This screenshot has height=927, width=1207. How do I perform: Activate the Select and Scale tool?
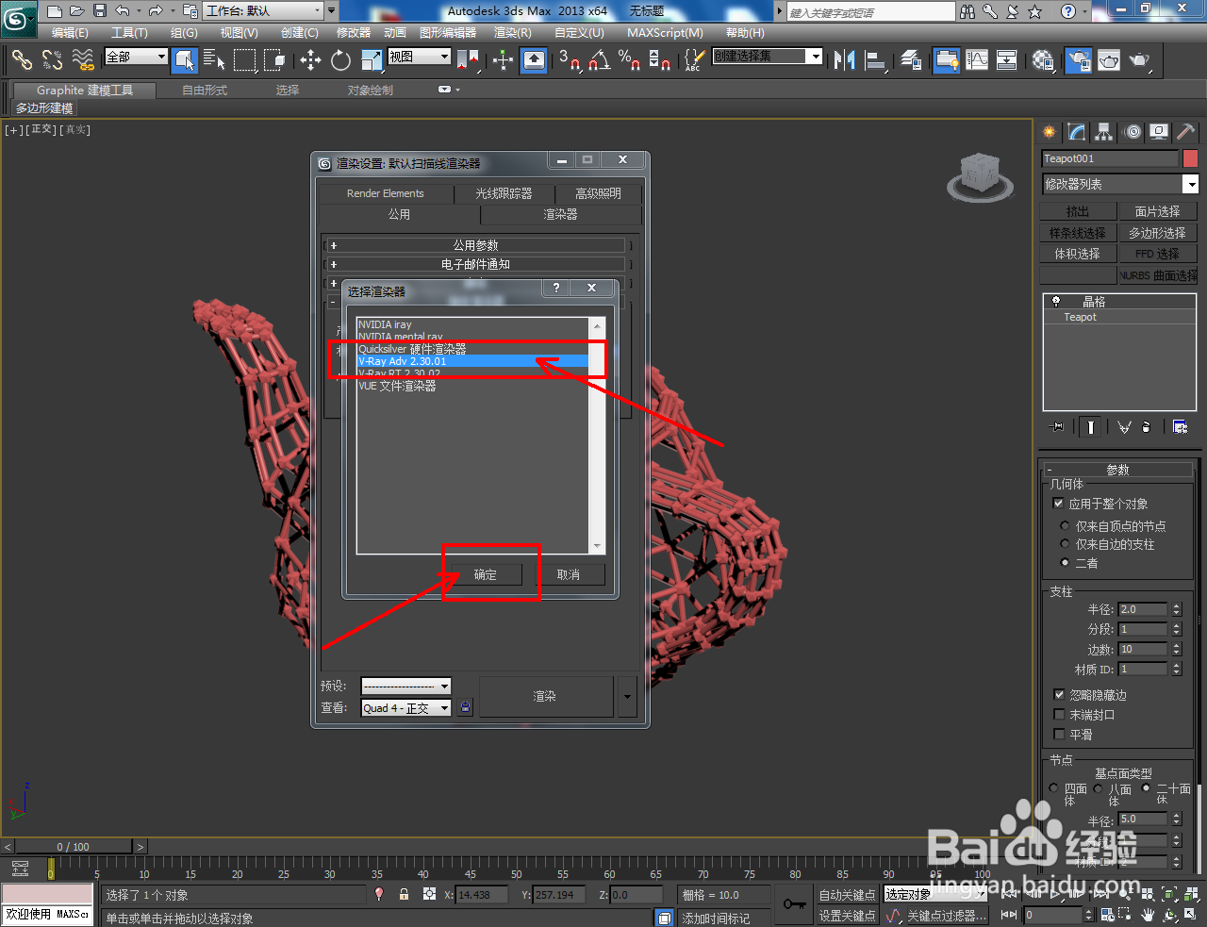(371, 60)
